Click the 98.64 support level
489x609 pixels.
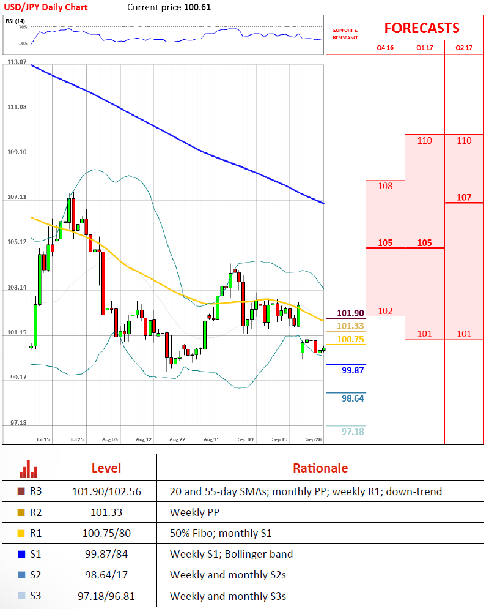click(353, 398)
